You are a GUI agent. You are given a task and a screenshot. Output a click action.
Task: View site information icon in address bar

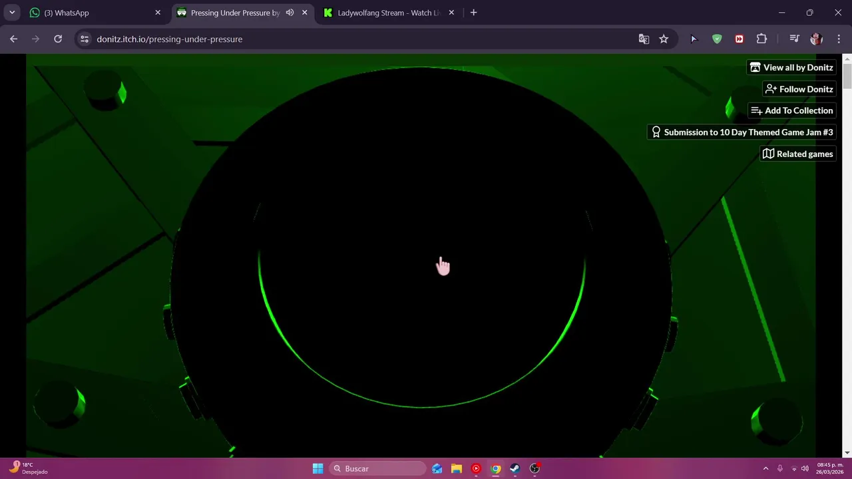(85, 39)
